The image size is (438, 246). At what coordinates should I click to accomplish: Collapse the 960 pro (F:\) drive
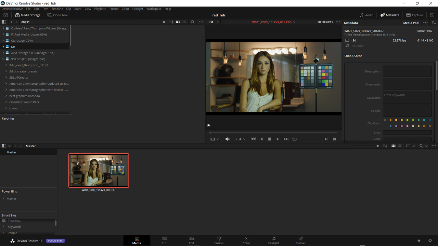(3, 59)
